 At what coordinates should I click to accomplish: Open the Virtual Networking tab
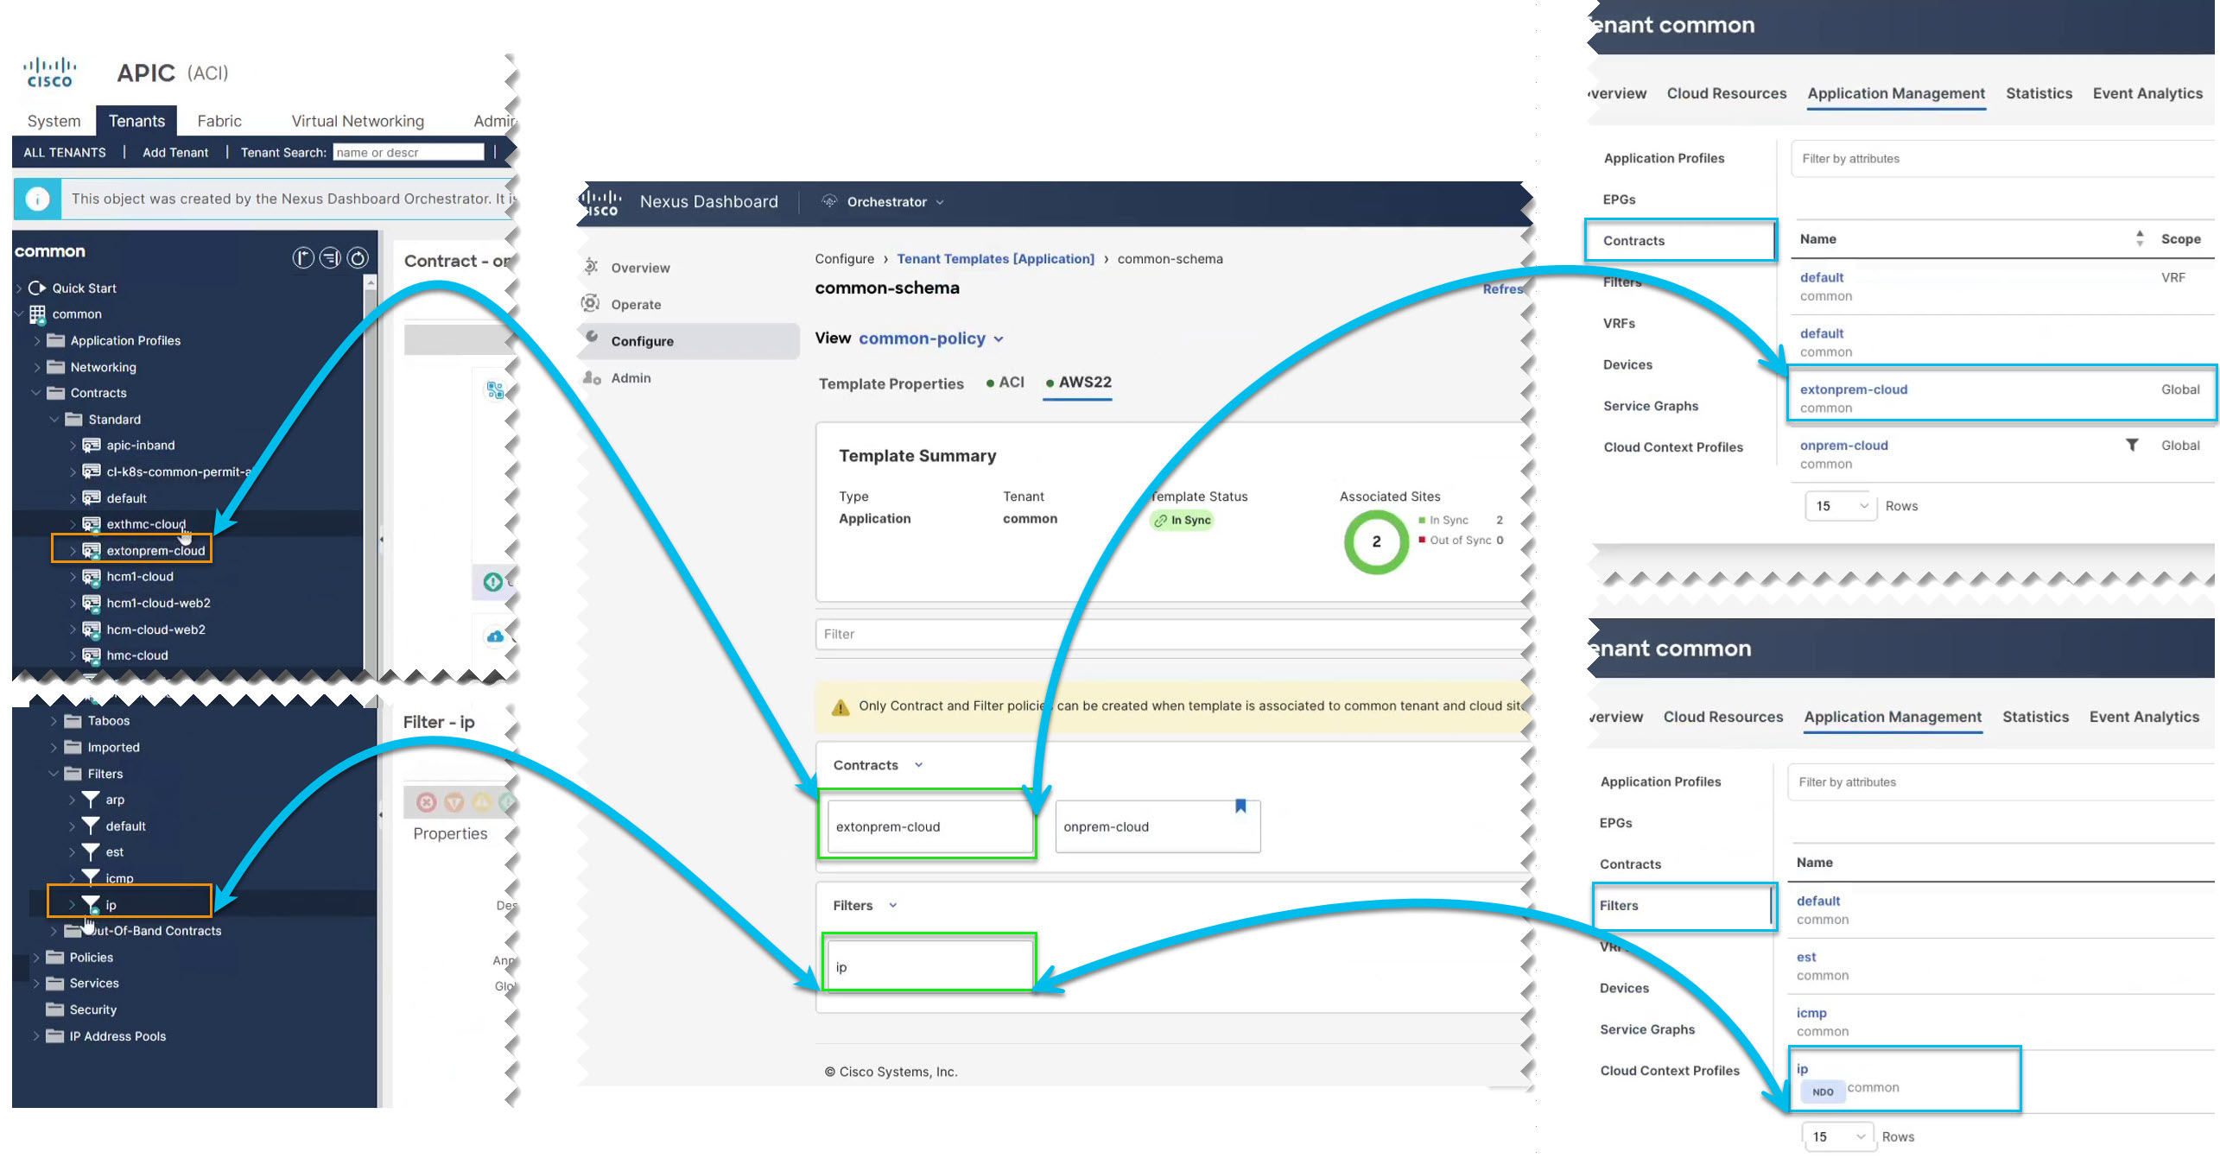tap(358, 121)
